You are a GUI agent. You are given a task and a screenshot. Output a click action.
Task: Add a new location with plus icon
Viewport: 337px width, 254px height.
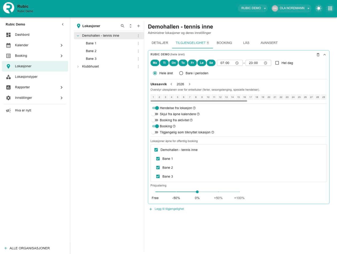[x=138, y=26]
